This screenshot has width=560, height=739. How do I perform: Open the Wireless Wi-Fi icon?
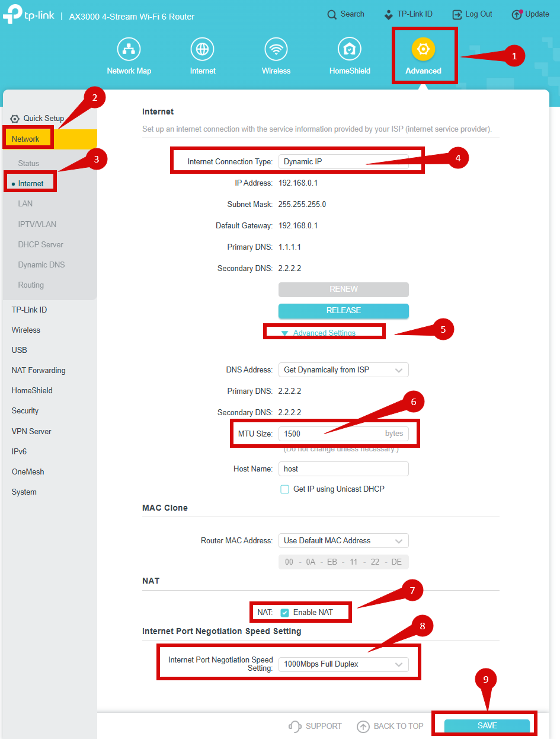pyautogui.click(x=276, y=49)
